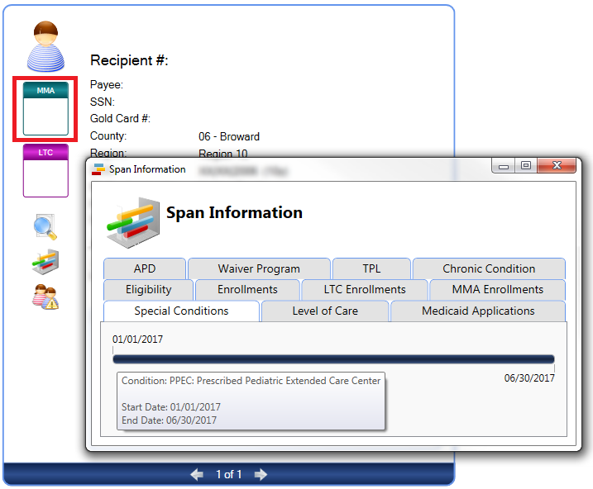Show the Chronic Condition tab

pyautogui.click(x=489, y=268)
